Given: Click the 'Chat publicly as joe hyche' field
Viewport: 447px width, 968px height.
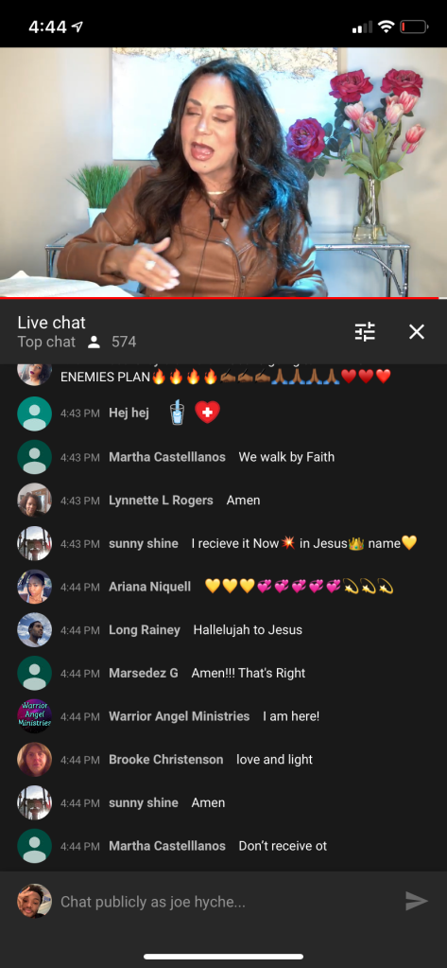Looking at the screenshot, I should click(228, 902).
